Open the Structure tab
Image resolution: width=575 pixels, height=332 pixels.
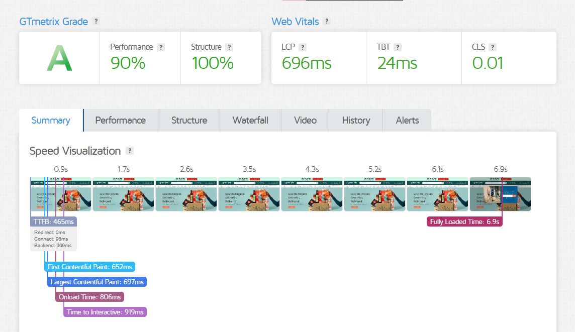coord(189,121)
